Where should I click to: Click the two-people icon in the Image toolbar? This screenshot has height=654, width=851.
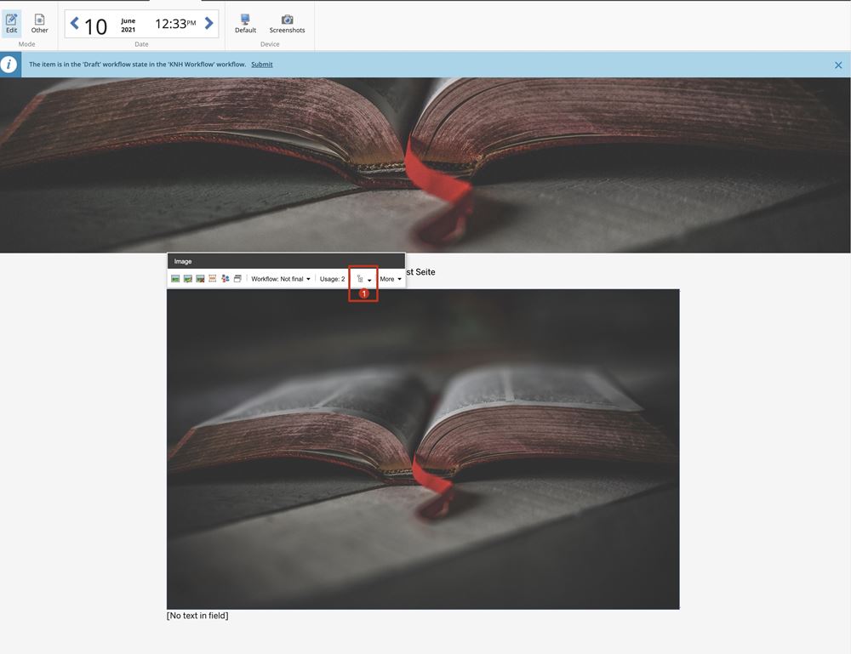(226, 279)
